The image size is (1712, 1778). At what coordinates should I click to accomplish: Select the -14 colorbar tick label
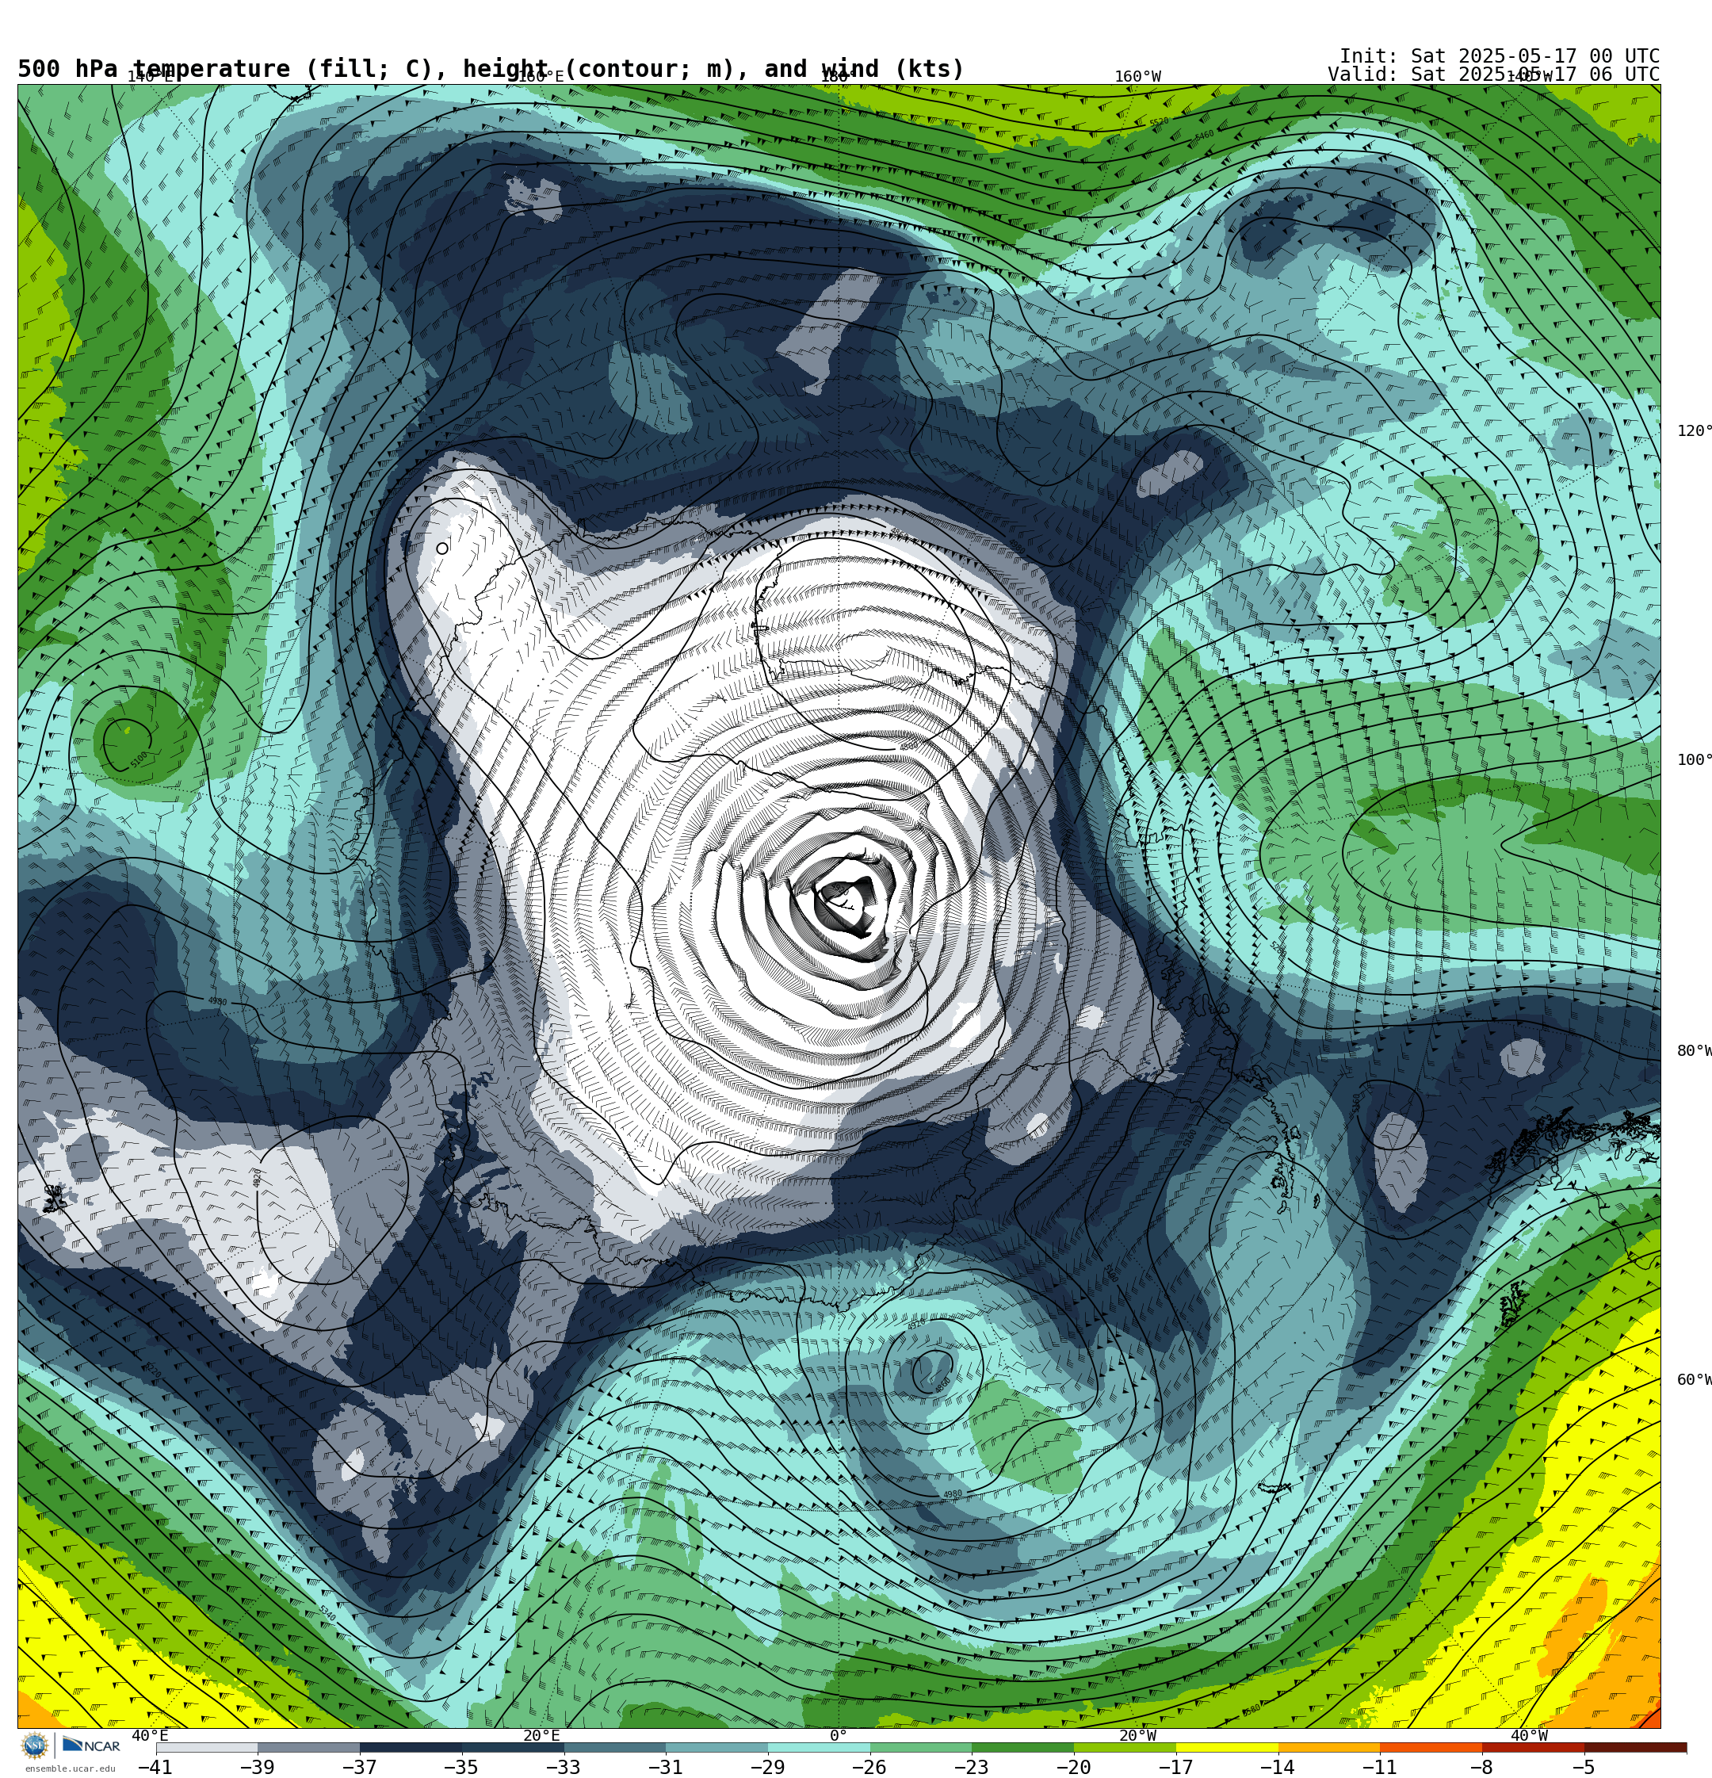pos(1278,1767)
